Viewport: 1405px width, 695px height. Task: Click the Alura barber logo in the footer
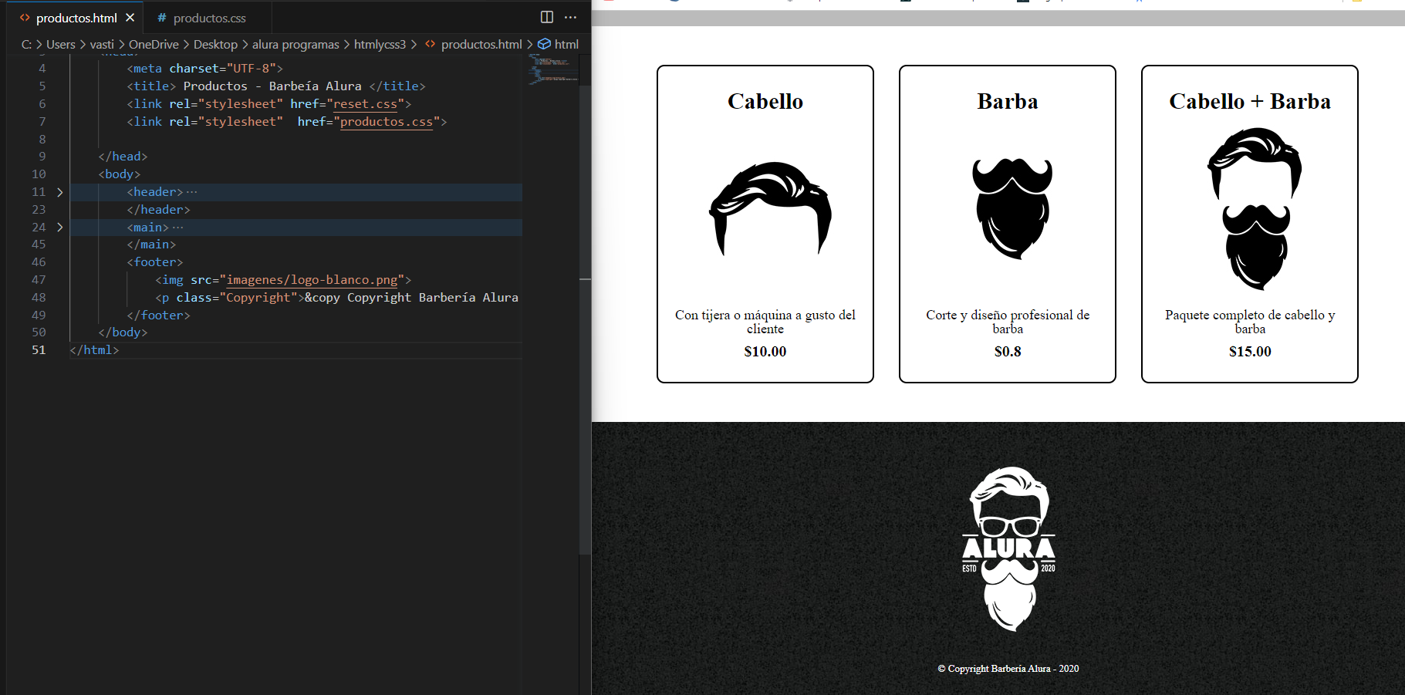coord(1008,548)
